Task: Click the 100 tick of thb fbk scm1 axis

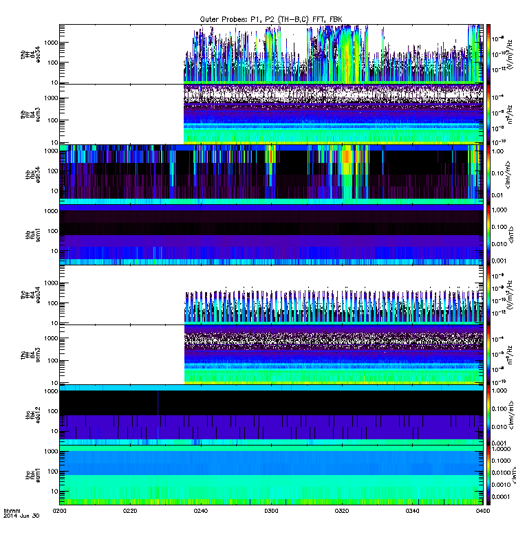Action: coord(53,231)
